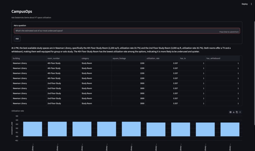Image resolution: width=255 pixels, height=151 pixels.
Task: Focus the Ask a question input field
Action: [127, 31]
